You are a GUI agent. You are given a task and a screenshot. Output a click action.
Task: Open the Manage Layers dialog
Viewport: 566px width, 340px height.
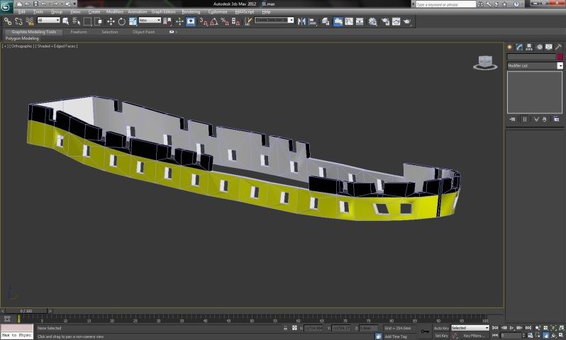pos(326,22)
